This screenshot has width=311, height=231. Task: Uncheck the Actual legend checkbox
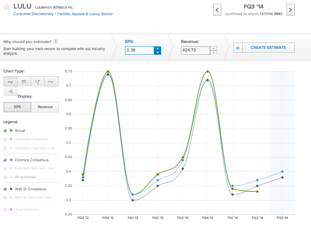tap(5, 131)
